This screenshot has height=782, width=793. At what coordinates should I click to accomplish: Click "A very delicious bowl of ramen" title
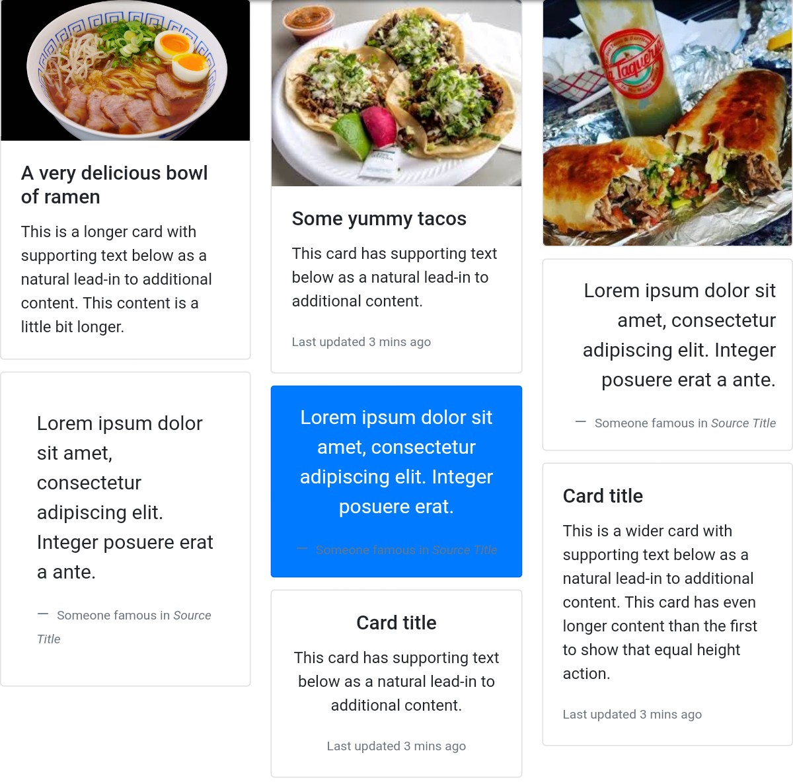(114, 185)
